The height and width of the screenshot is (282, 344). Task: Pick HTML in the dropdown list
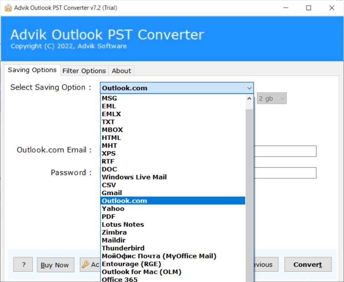173,138
